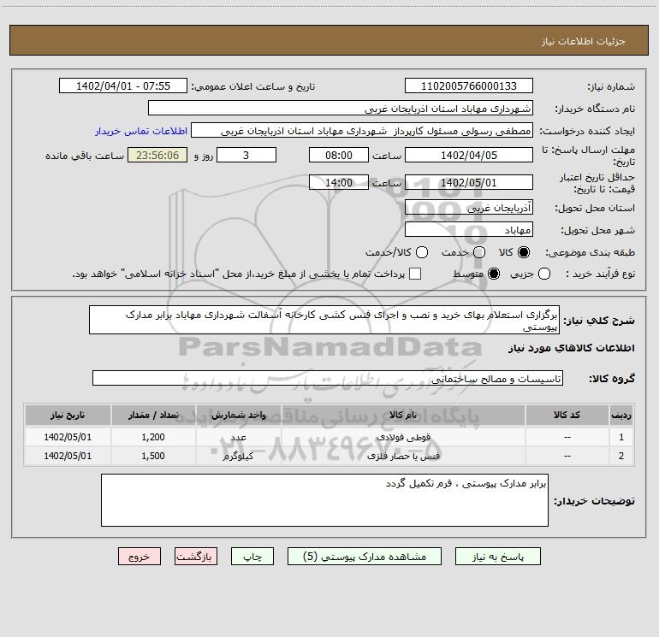Click the تعداد / مقدار column header
Screen dimensions: 659x637
click(x=153, y=415)
